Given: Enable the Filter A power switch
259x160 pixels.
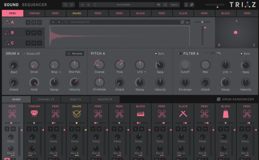Looking at the screenshot, I should click(x=180, y=53).
